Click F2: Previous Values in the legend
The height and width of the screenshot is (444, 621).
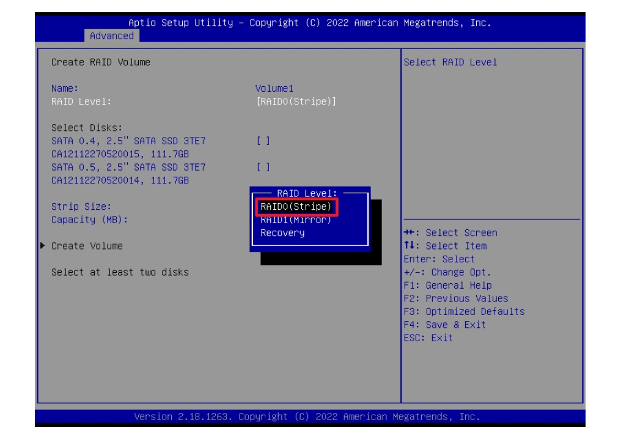pos(455,298)
